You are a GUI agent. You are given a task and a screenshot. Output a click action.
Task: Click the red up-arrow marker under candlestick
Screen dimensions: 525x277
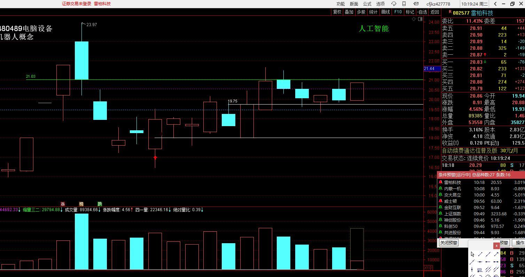point(155,158)
